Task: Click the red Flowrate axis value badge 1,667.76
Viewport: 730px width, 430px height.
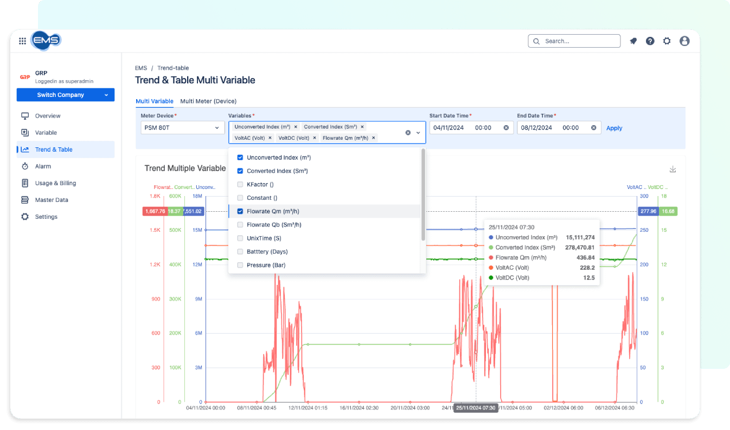Action: click(x=155, y=211)
